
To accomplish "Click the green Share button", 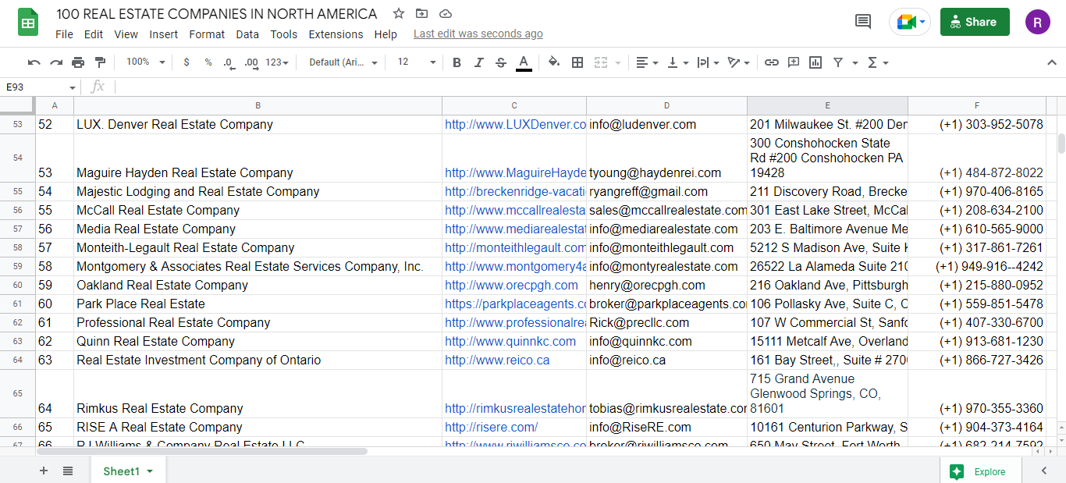I will [x=974, y=22].
